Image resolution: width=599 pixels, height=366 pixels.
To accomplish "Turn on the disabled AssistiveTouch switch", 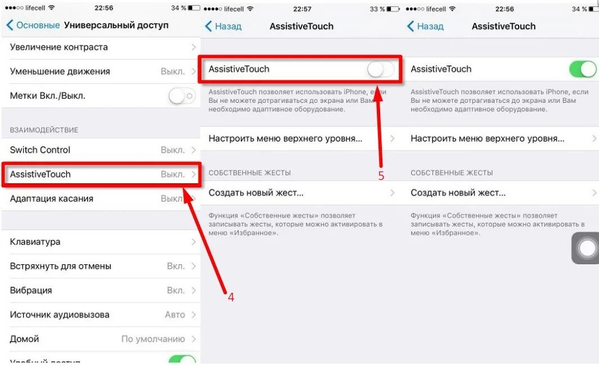I will click(380, 69).
